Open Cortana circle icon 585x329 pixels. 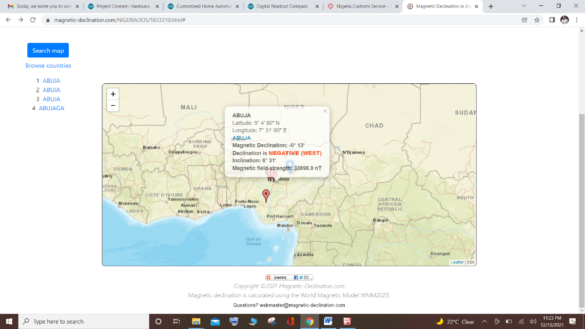[158, 321]
